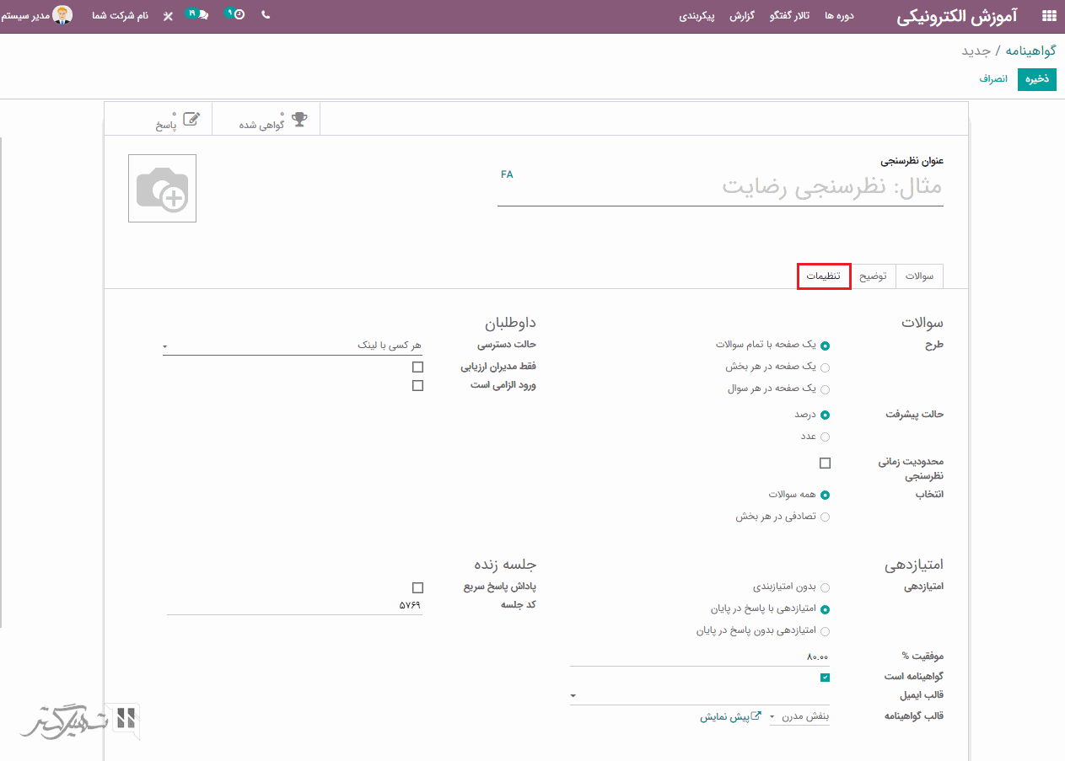Check the 'ورود الزامی است' checkbox
1065x761 pixels.
tap(417, 385)
